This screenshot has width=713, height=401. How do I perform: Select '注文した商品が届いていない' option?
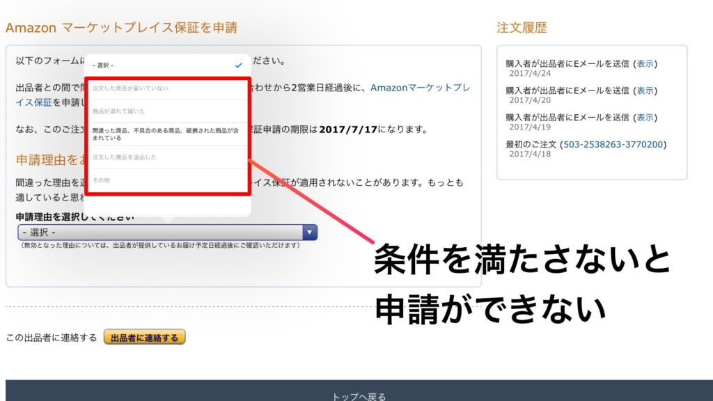(167, 88)
